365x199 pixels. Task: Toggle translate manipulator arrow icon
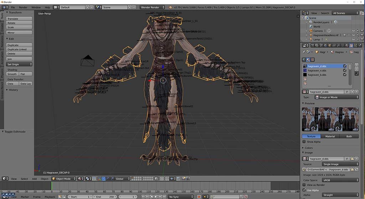[103, 179]
